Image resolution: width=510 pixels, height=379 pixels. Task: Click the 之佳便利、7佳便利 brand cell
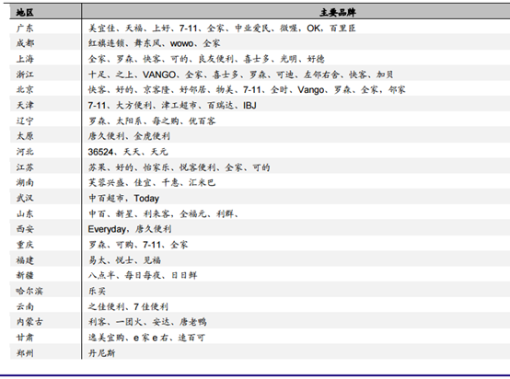click(128, 306)
